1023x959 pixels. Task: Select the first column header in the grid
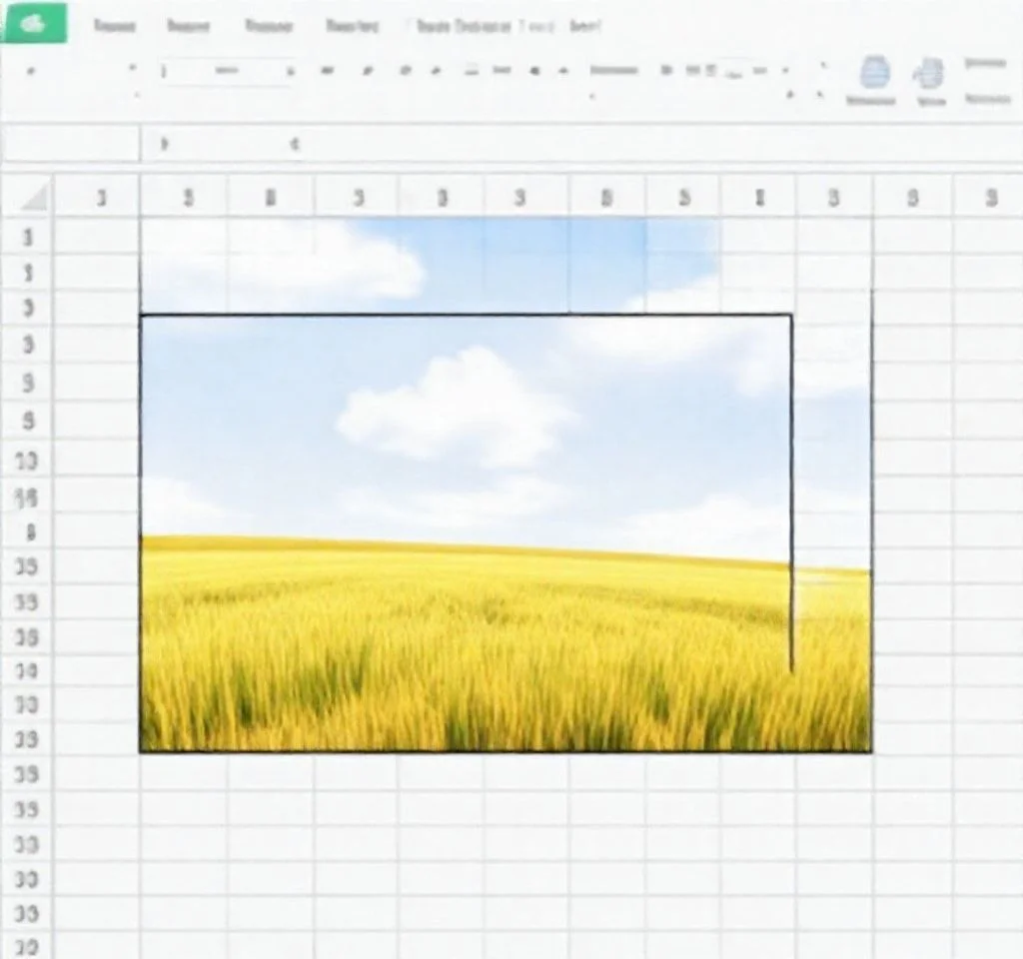click(x=100, y=198)
